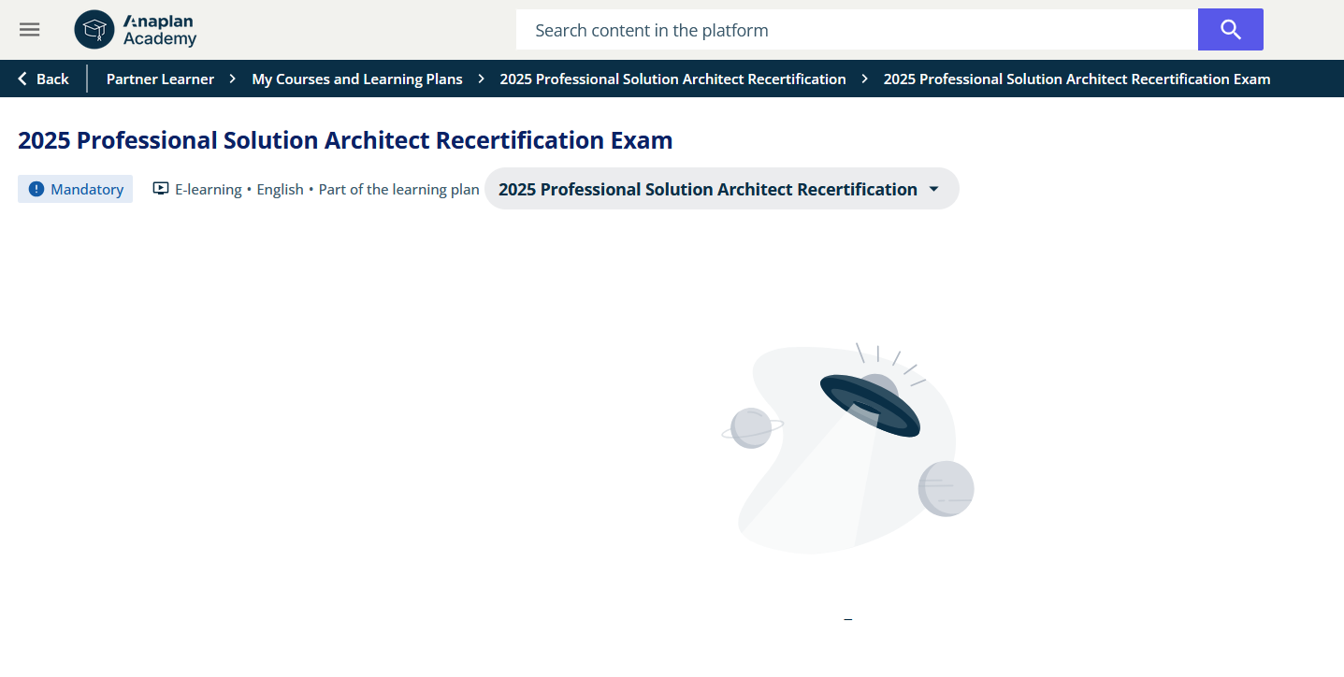Click the Mandatory badge
1344x677 pixels.
75,189
